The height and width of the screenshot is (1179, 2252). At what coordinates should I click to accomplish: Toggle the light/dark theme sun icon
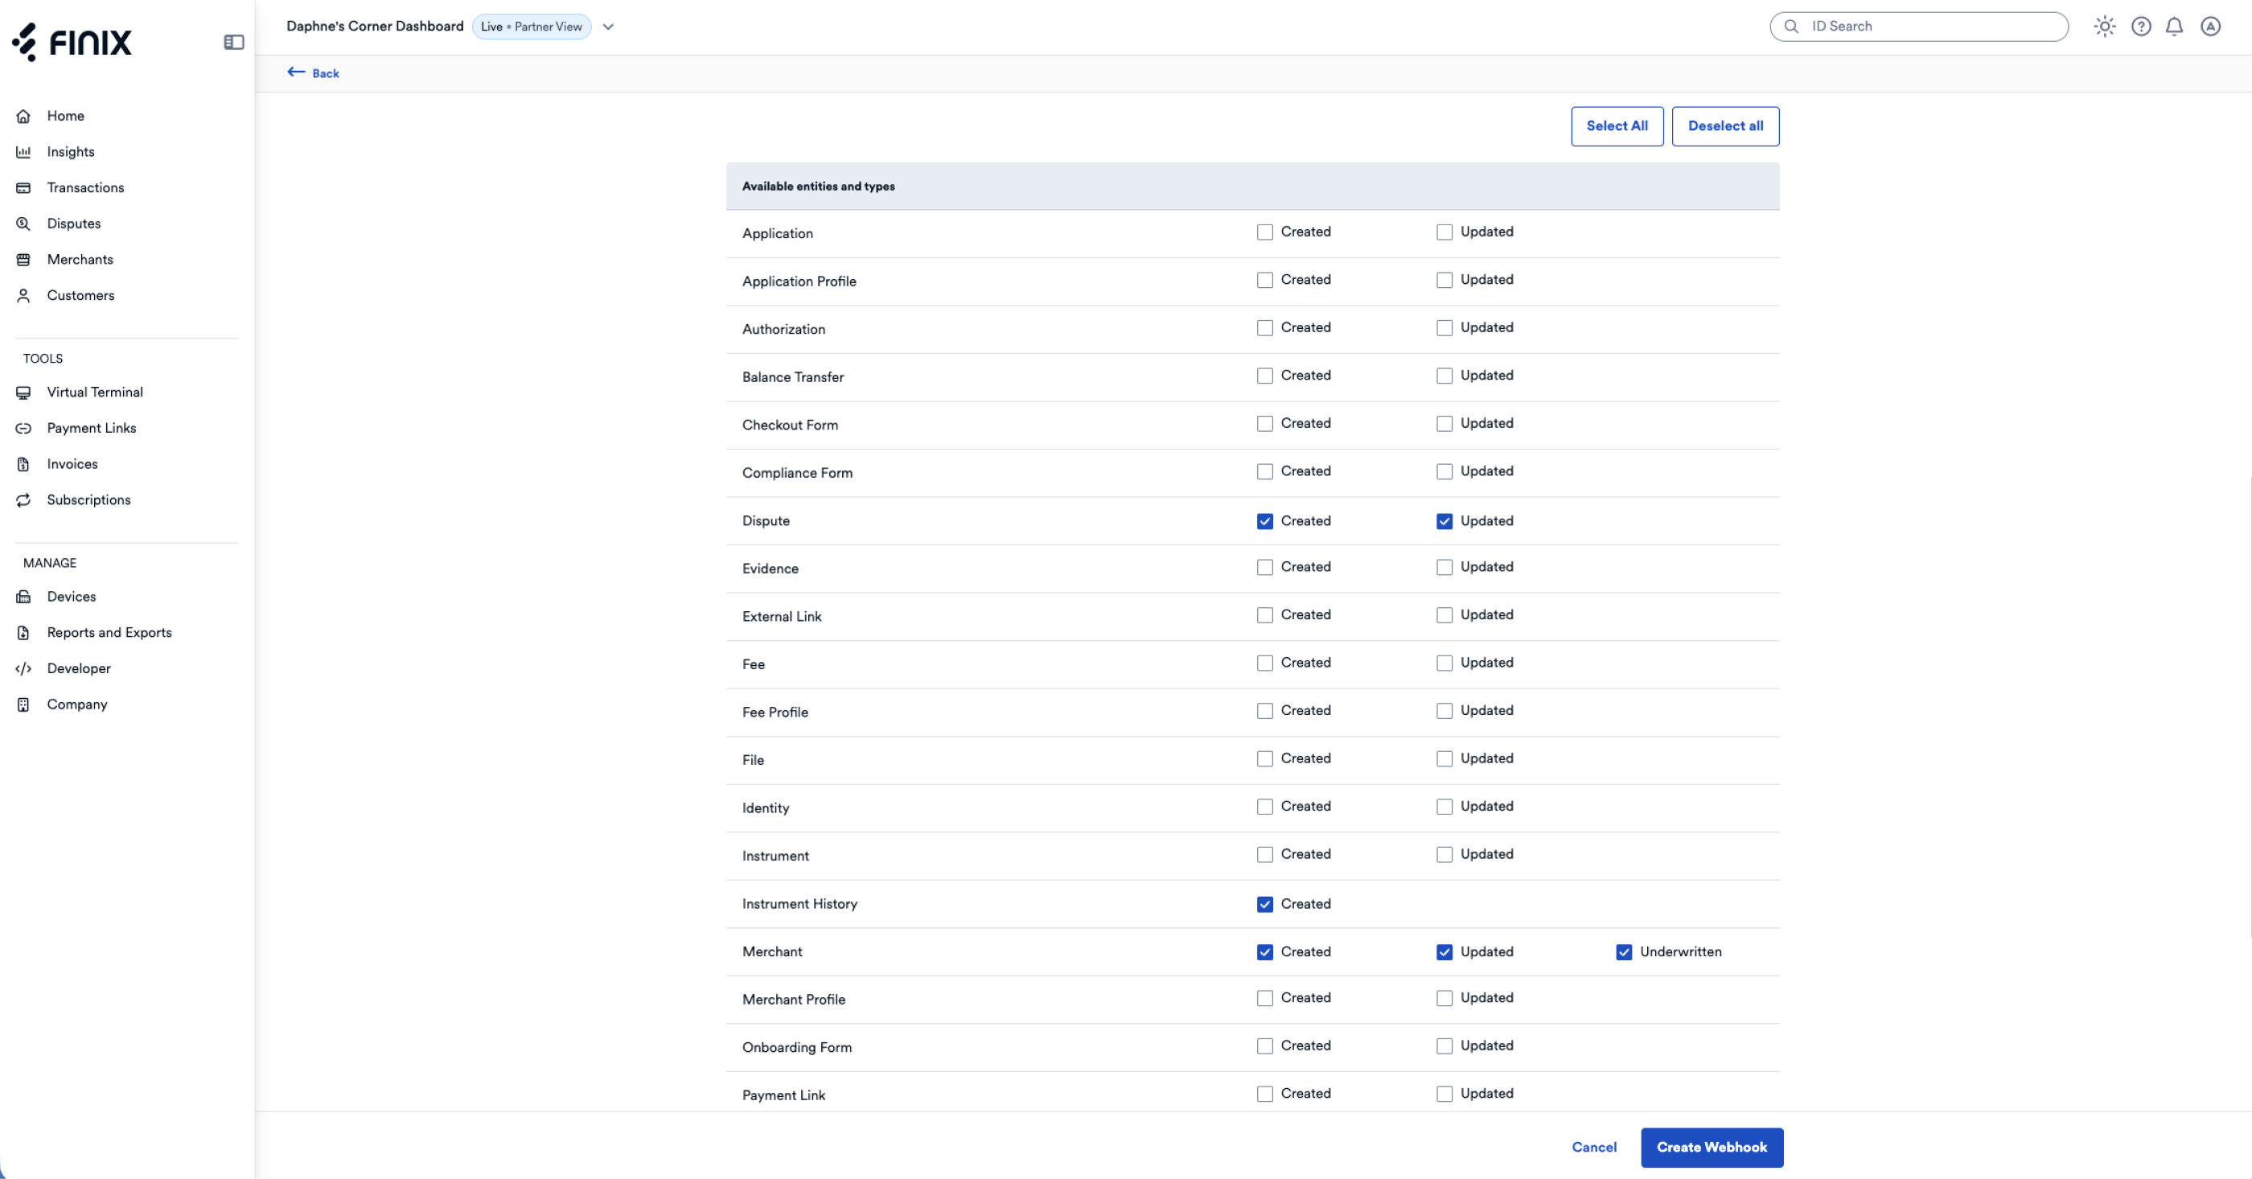2104,27
